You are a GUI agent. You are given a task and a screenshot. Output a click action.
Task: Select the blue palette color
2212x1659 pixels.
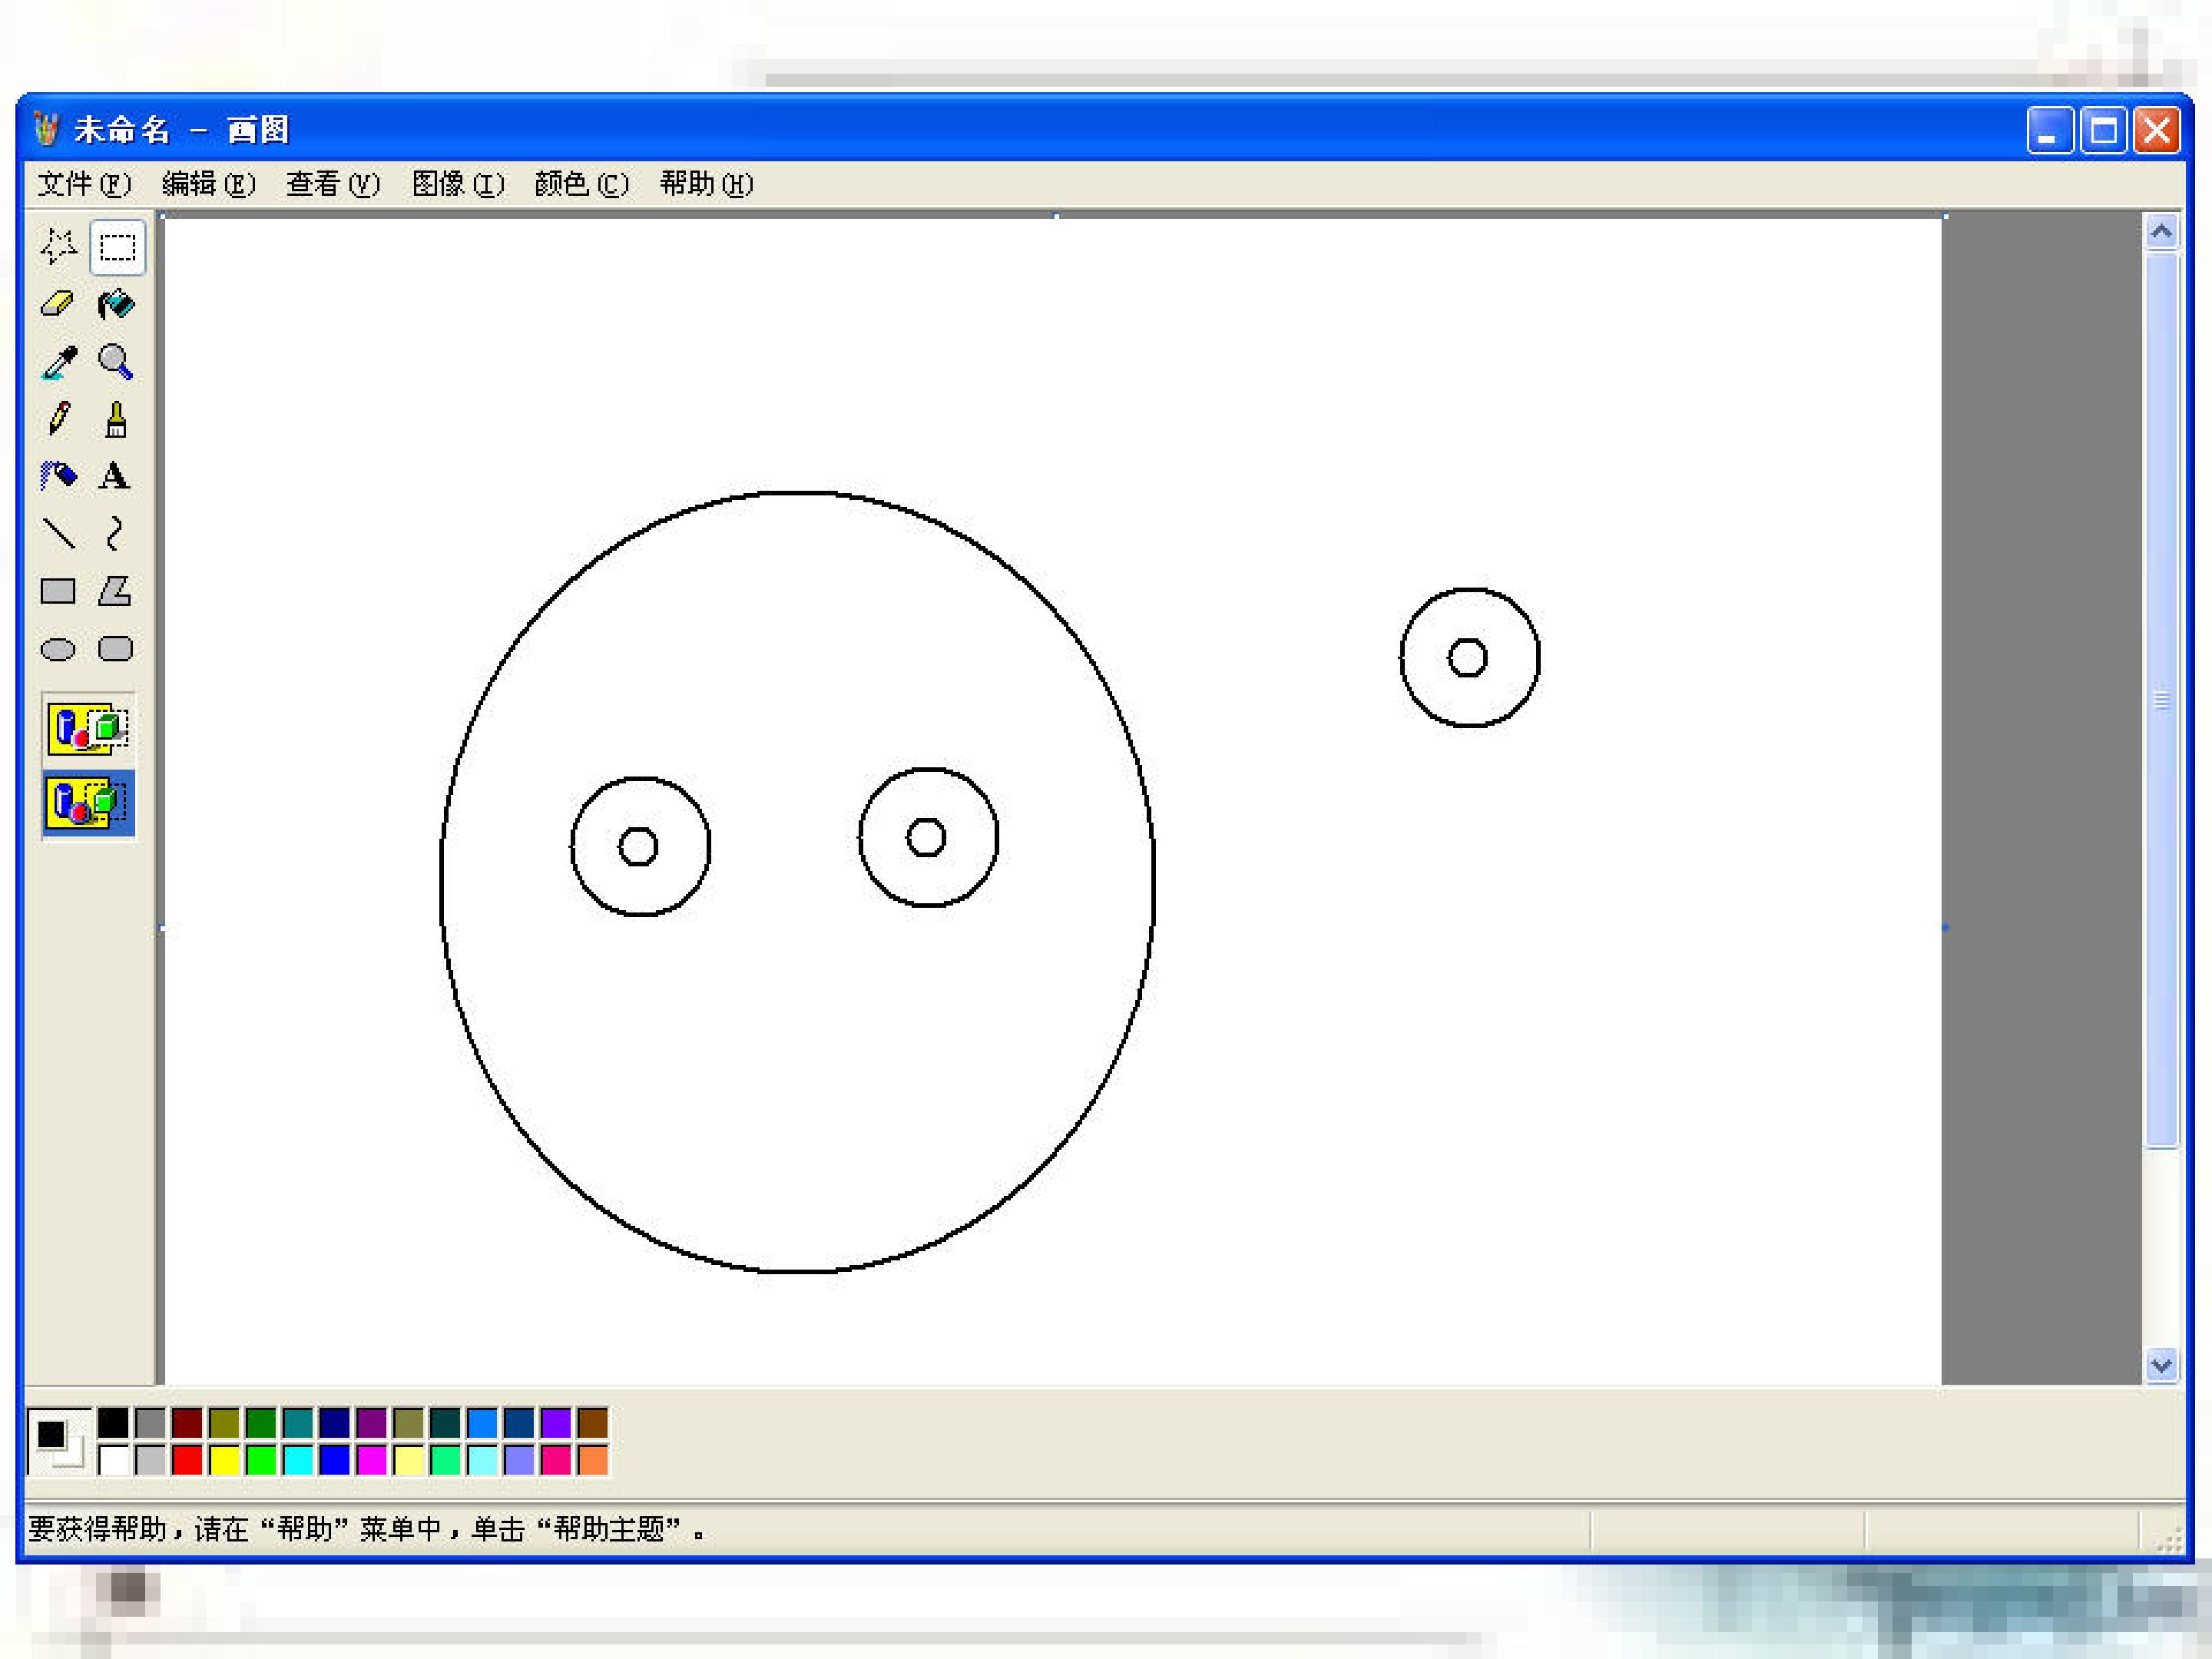tap(335, 1460)
